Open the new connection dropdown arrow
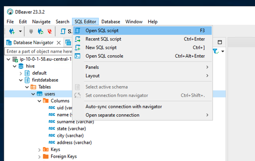The width and height of the screenshot is (255, 161). 20,31
